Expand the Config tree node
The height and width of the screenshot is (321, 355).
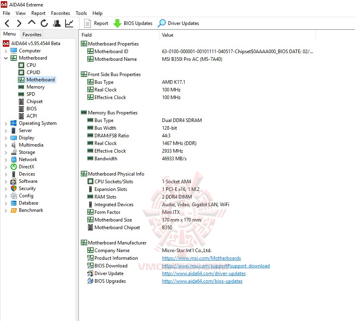6,196
